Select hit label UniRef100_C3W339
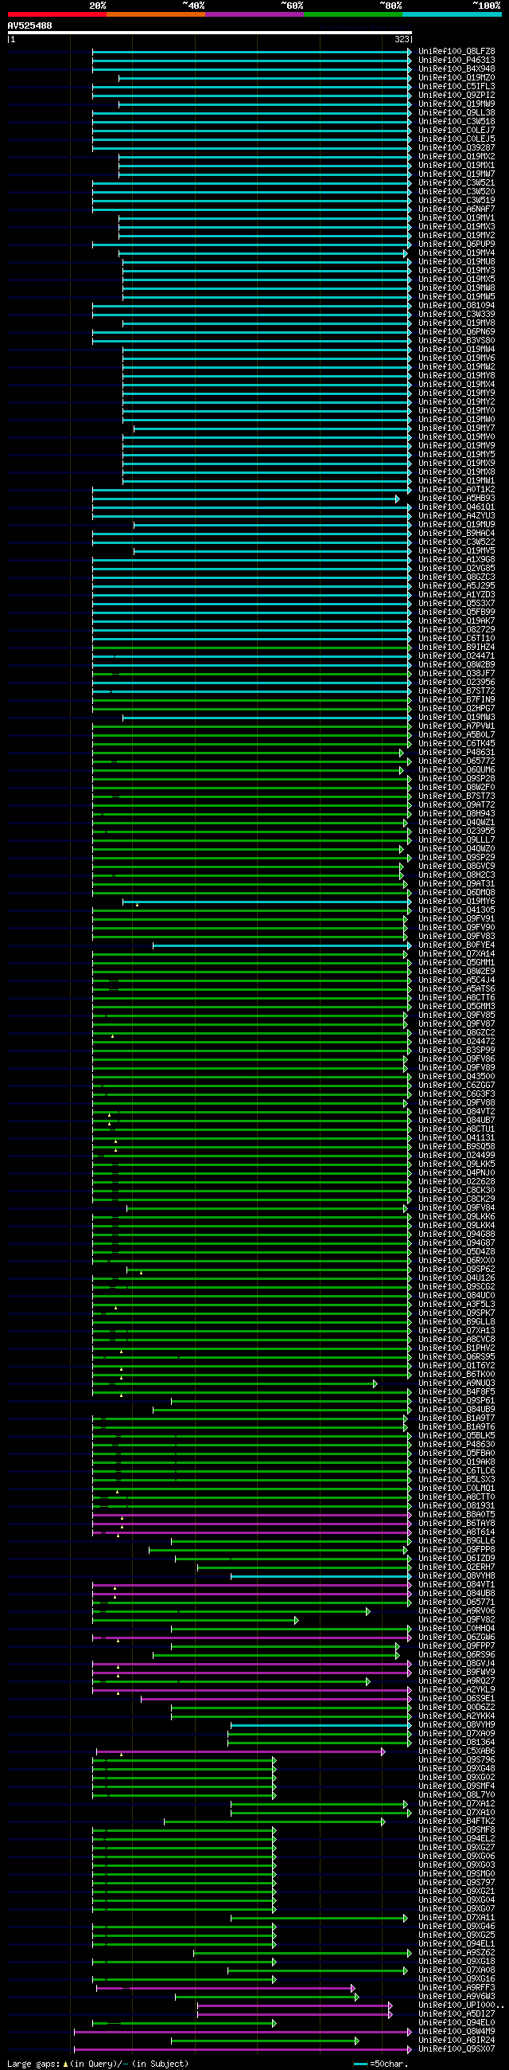 456,315
